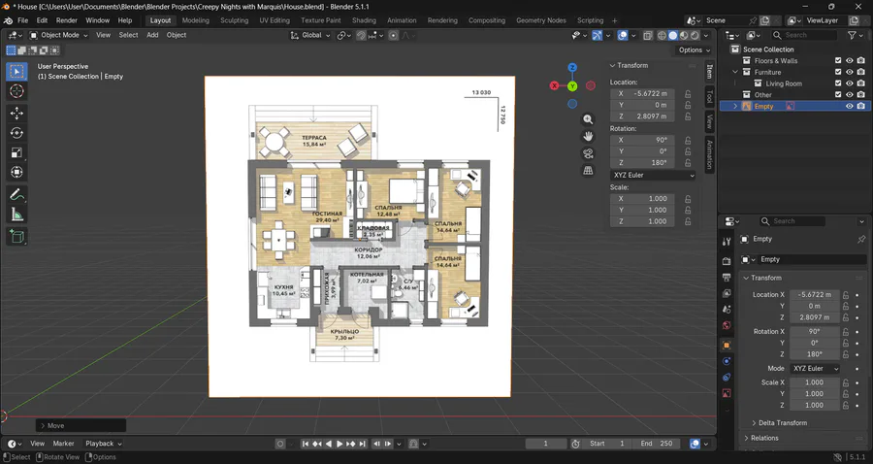Viewport: 873px width, 464px height.
Task: Toggle the Empty object's viewport visibility
Action: click(850, 107)
